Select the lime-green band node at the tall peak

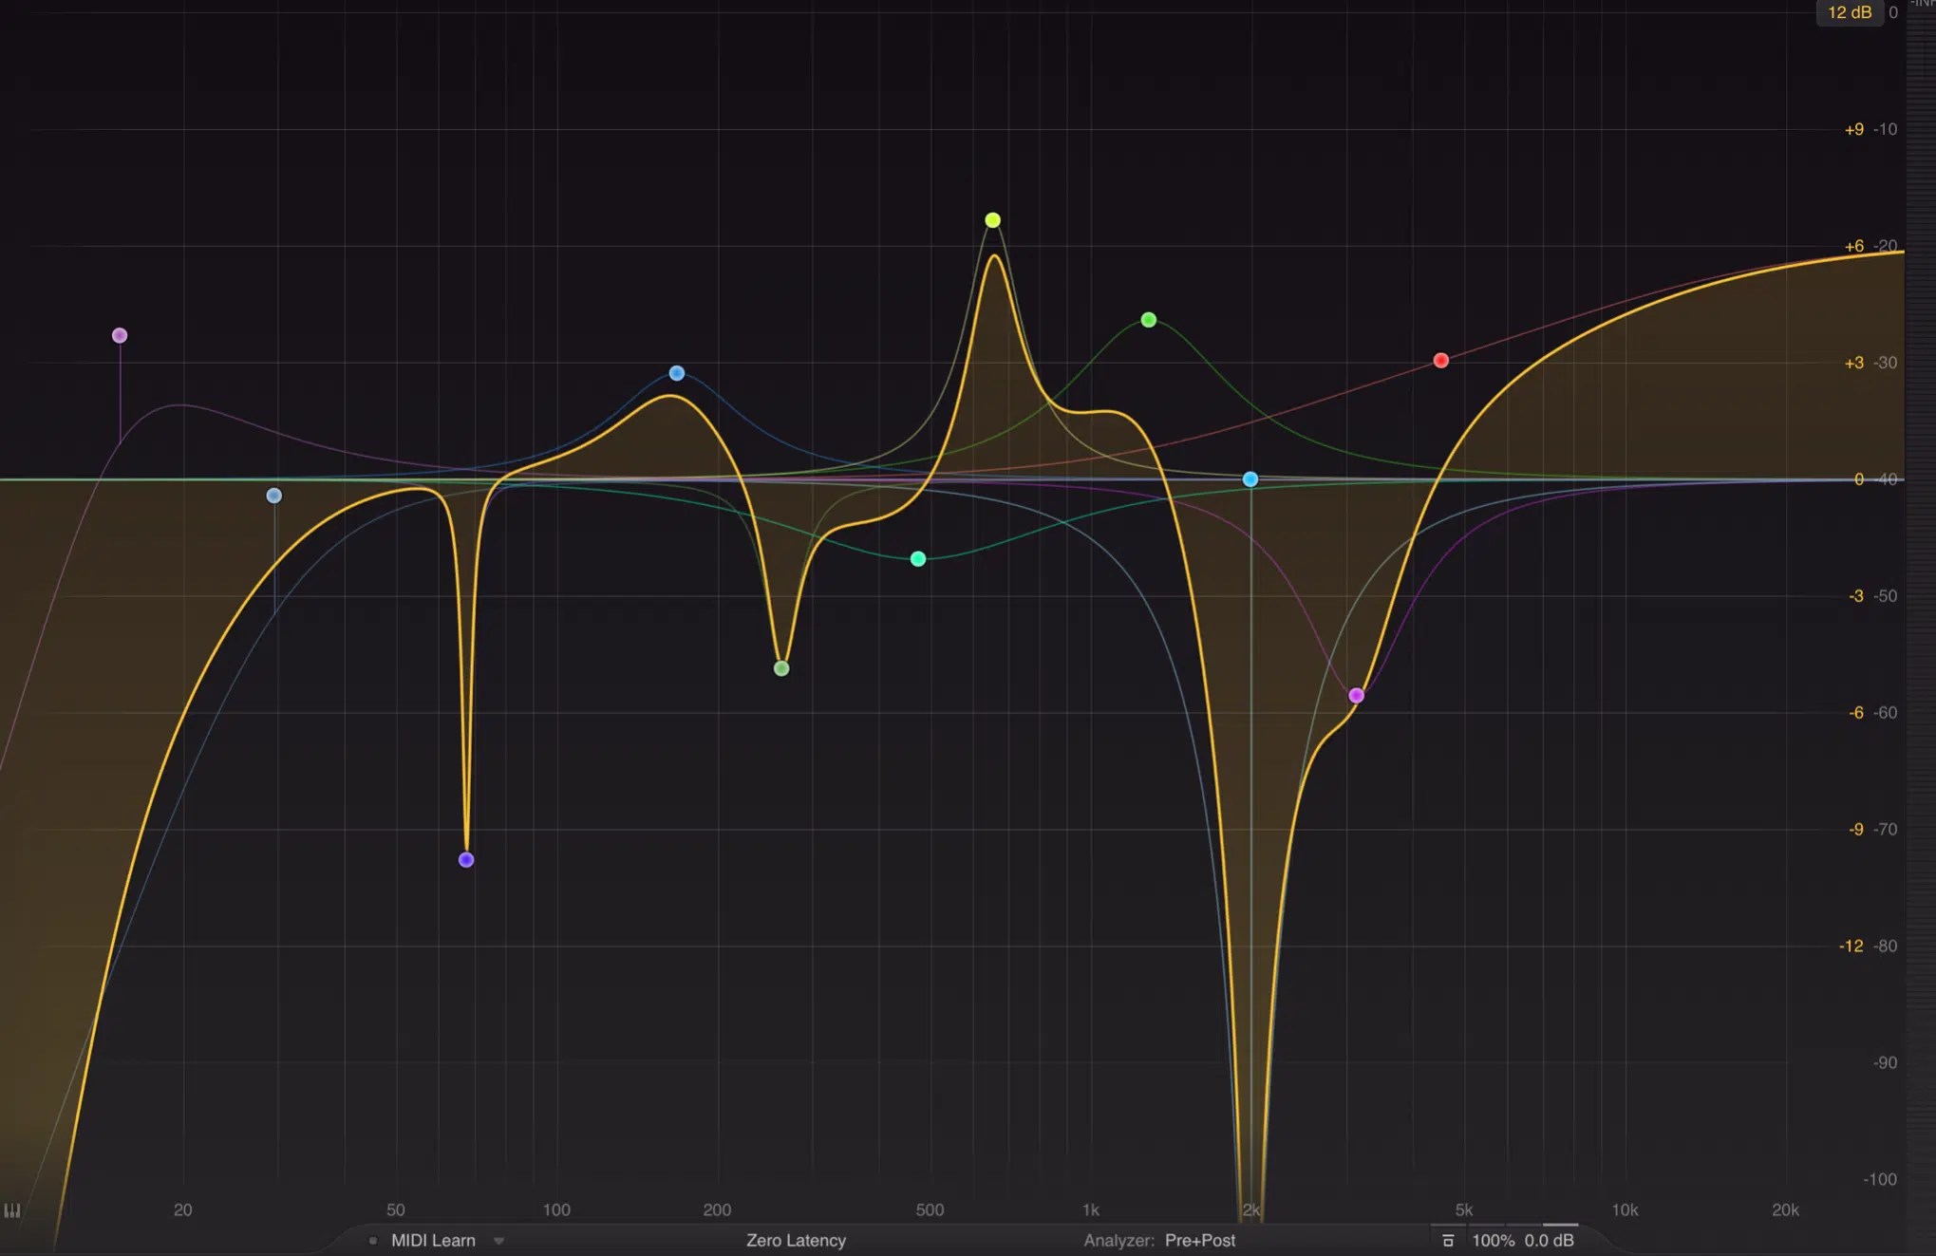click(x=992, y=219)
